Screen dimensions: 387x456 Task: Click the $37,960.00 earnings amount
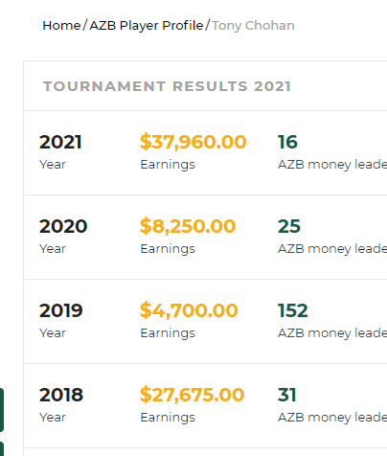193,142
